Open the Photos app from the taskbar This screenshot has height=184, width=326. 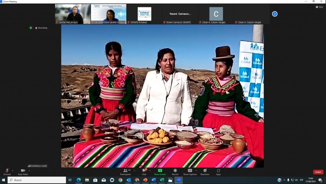[170, 180]
